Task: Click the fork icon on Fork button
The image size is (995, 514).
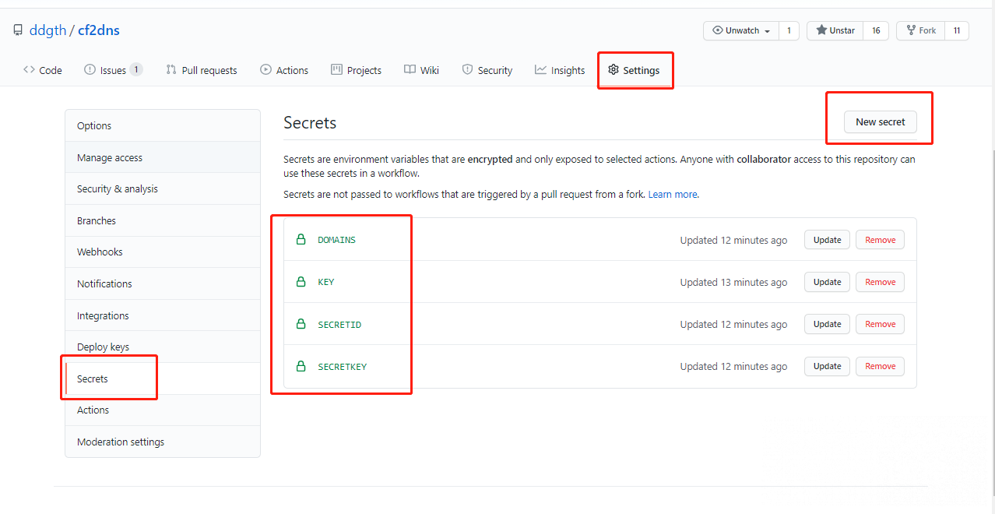Action: click(910, 30)
